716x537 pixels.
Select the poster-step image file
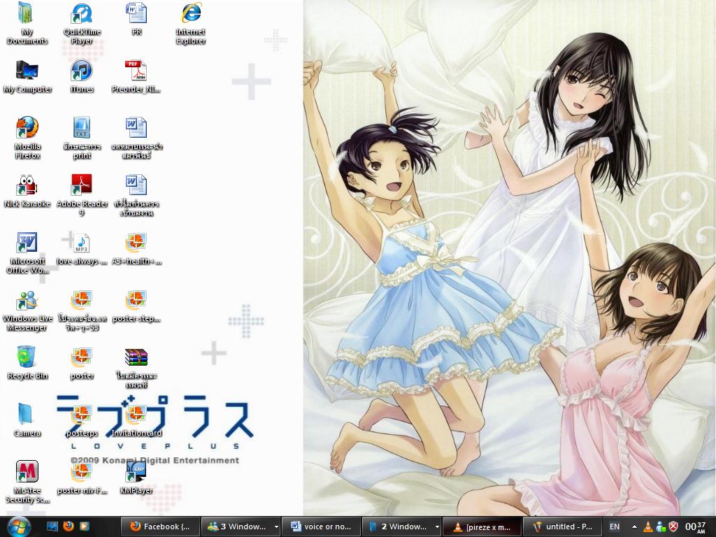tap(136, 305)
